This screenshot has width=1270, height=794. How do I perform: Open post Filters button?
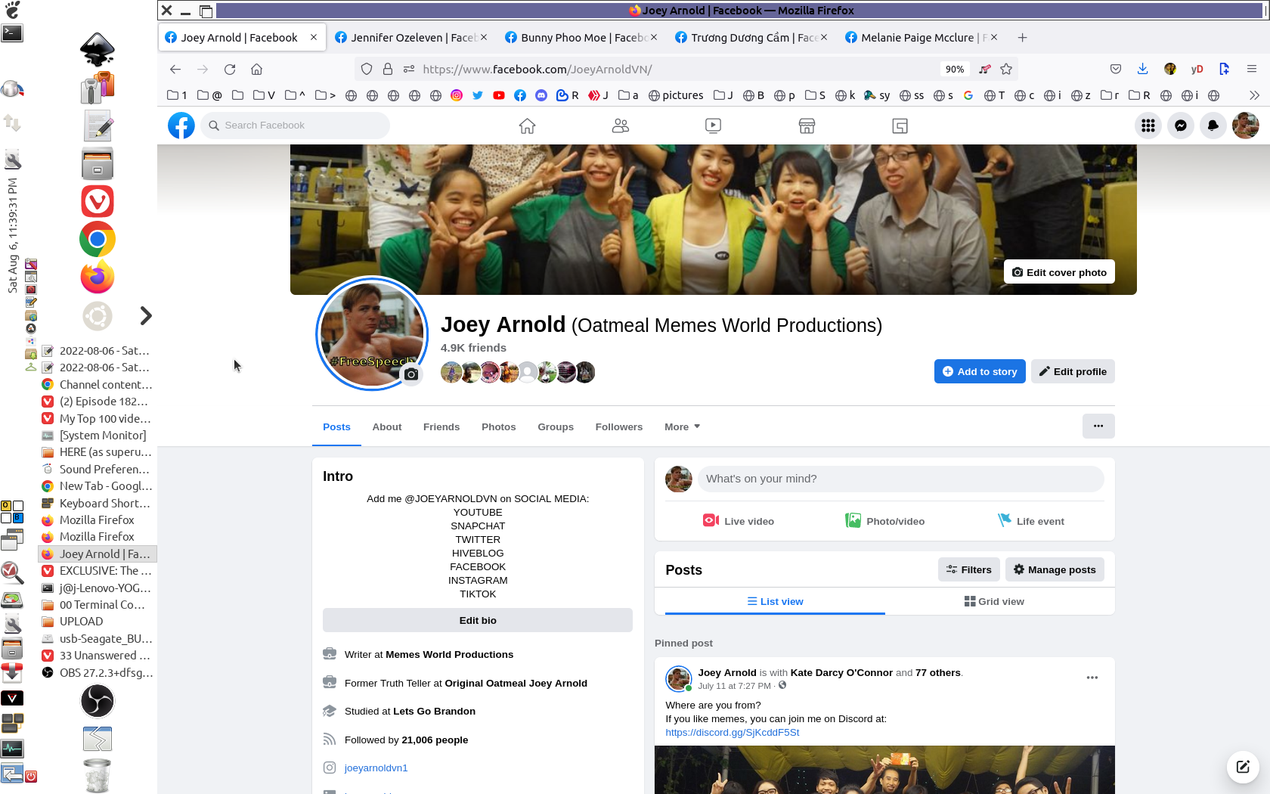point(969,569)
